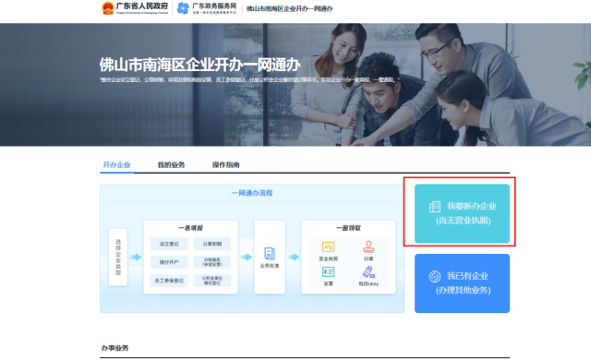Open the 我的业务 tab
This screenshot has width=591, height=360.
[x=171, y=165]
